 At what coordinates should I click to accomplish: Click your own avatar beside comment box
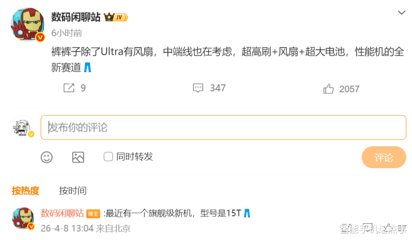[x=23, y=127]
